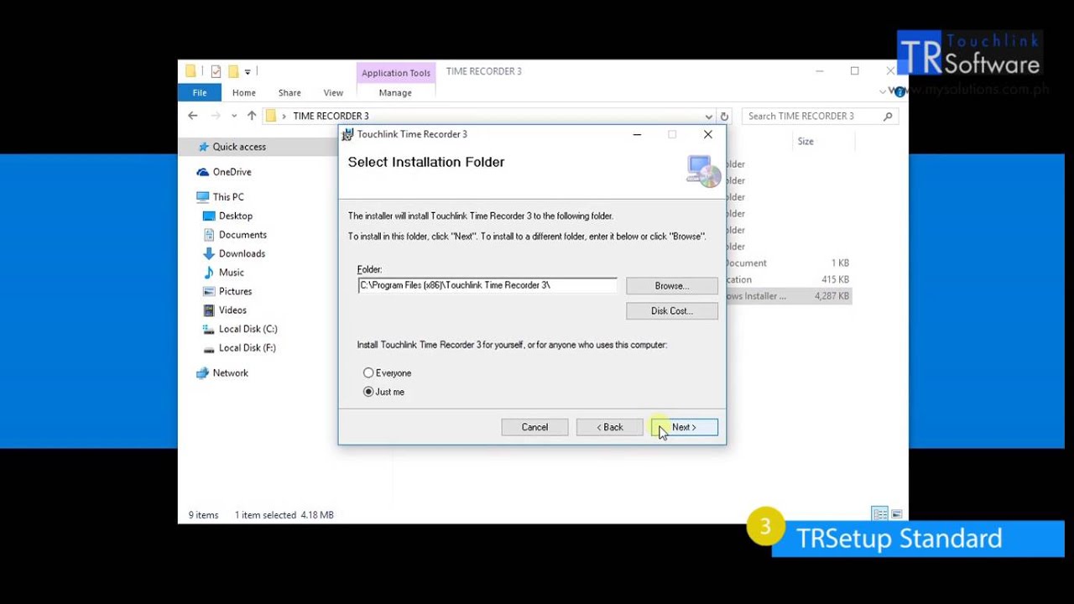Expand the address bar history dropdown
Viewport: 1074px width, 604px height.
pyautogui.click(x=709, y=117)
